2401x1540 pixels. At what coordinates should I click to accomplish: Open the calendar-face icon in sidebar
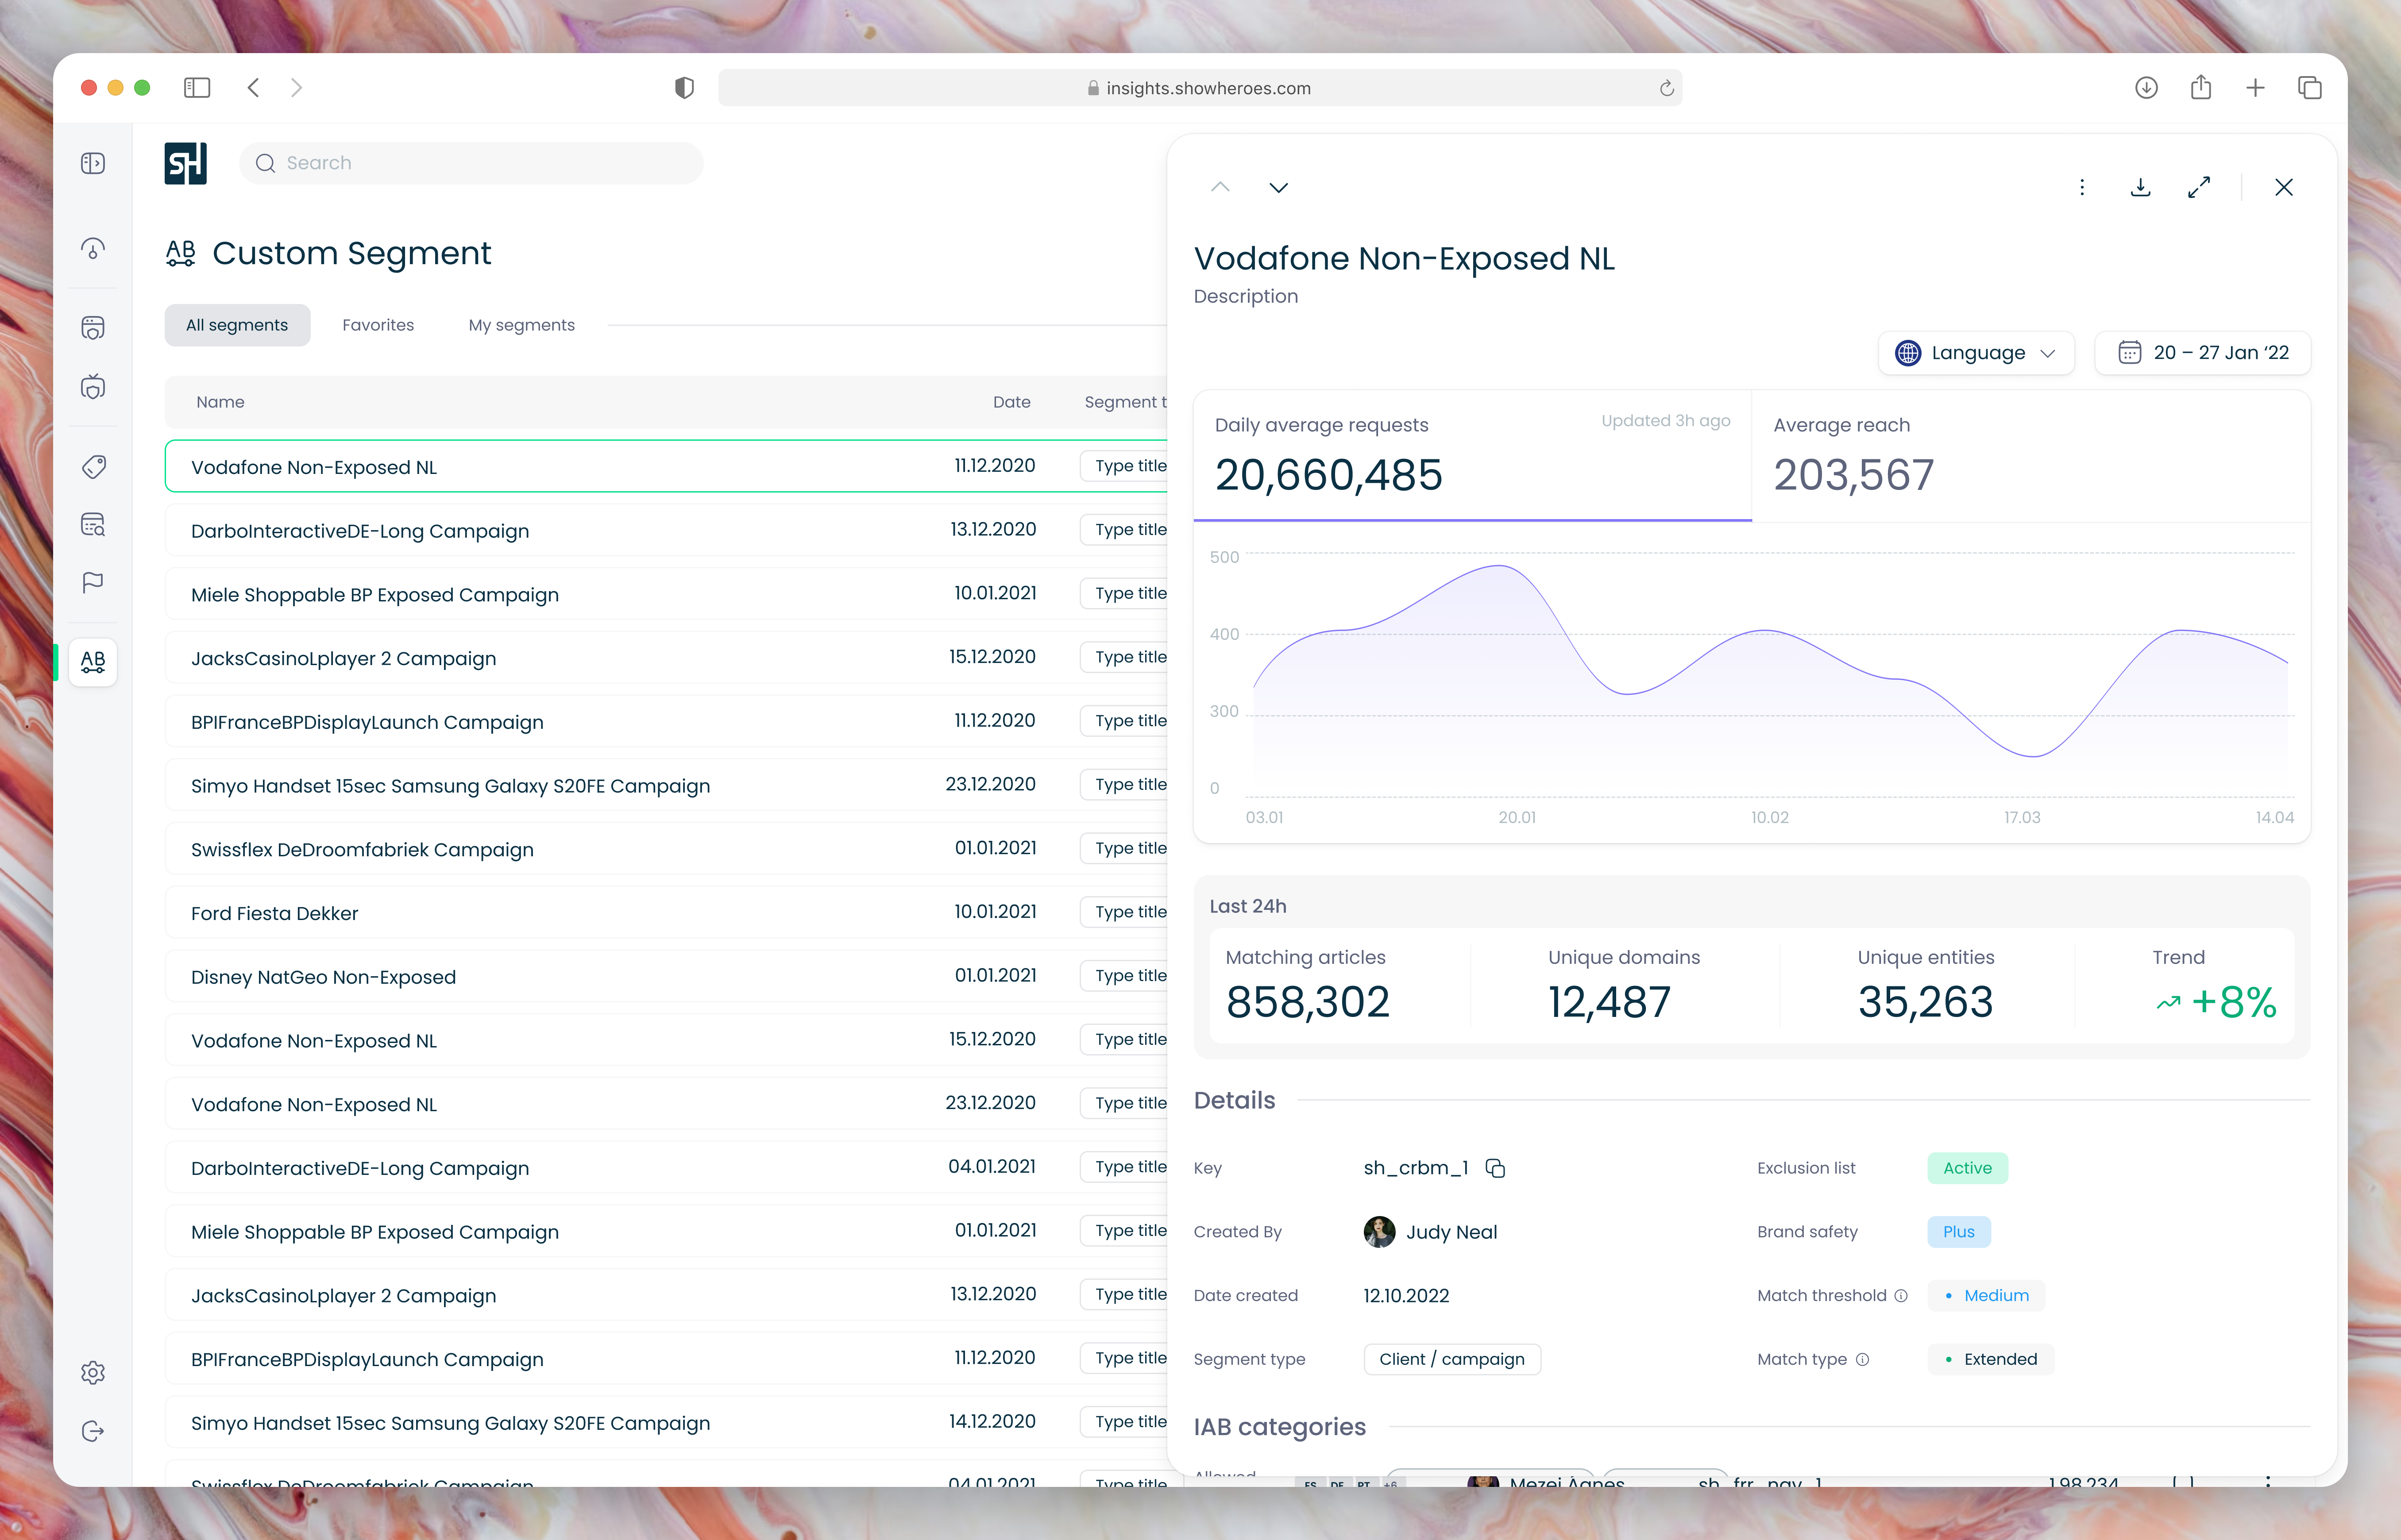tap(93, 328)
